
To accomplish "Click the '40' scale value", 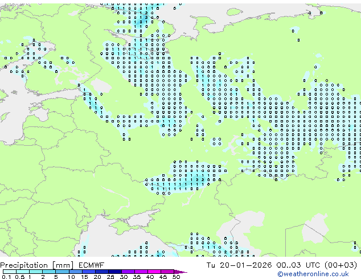I will pyautogui.click(x=150, y=277).
